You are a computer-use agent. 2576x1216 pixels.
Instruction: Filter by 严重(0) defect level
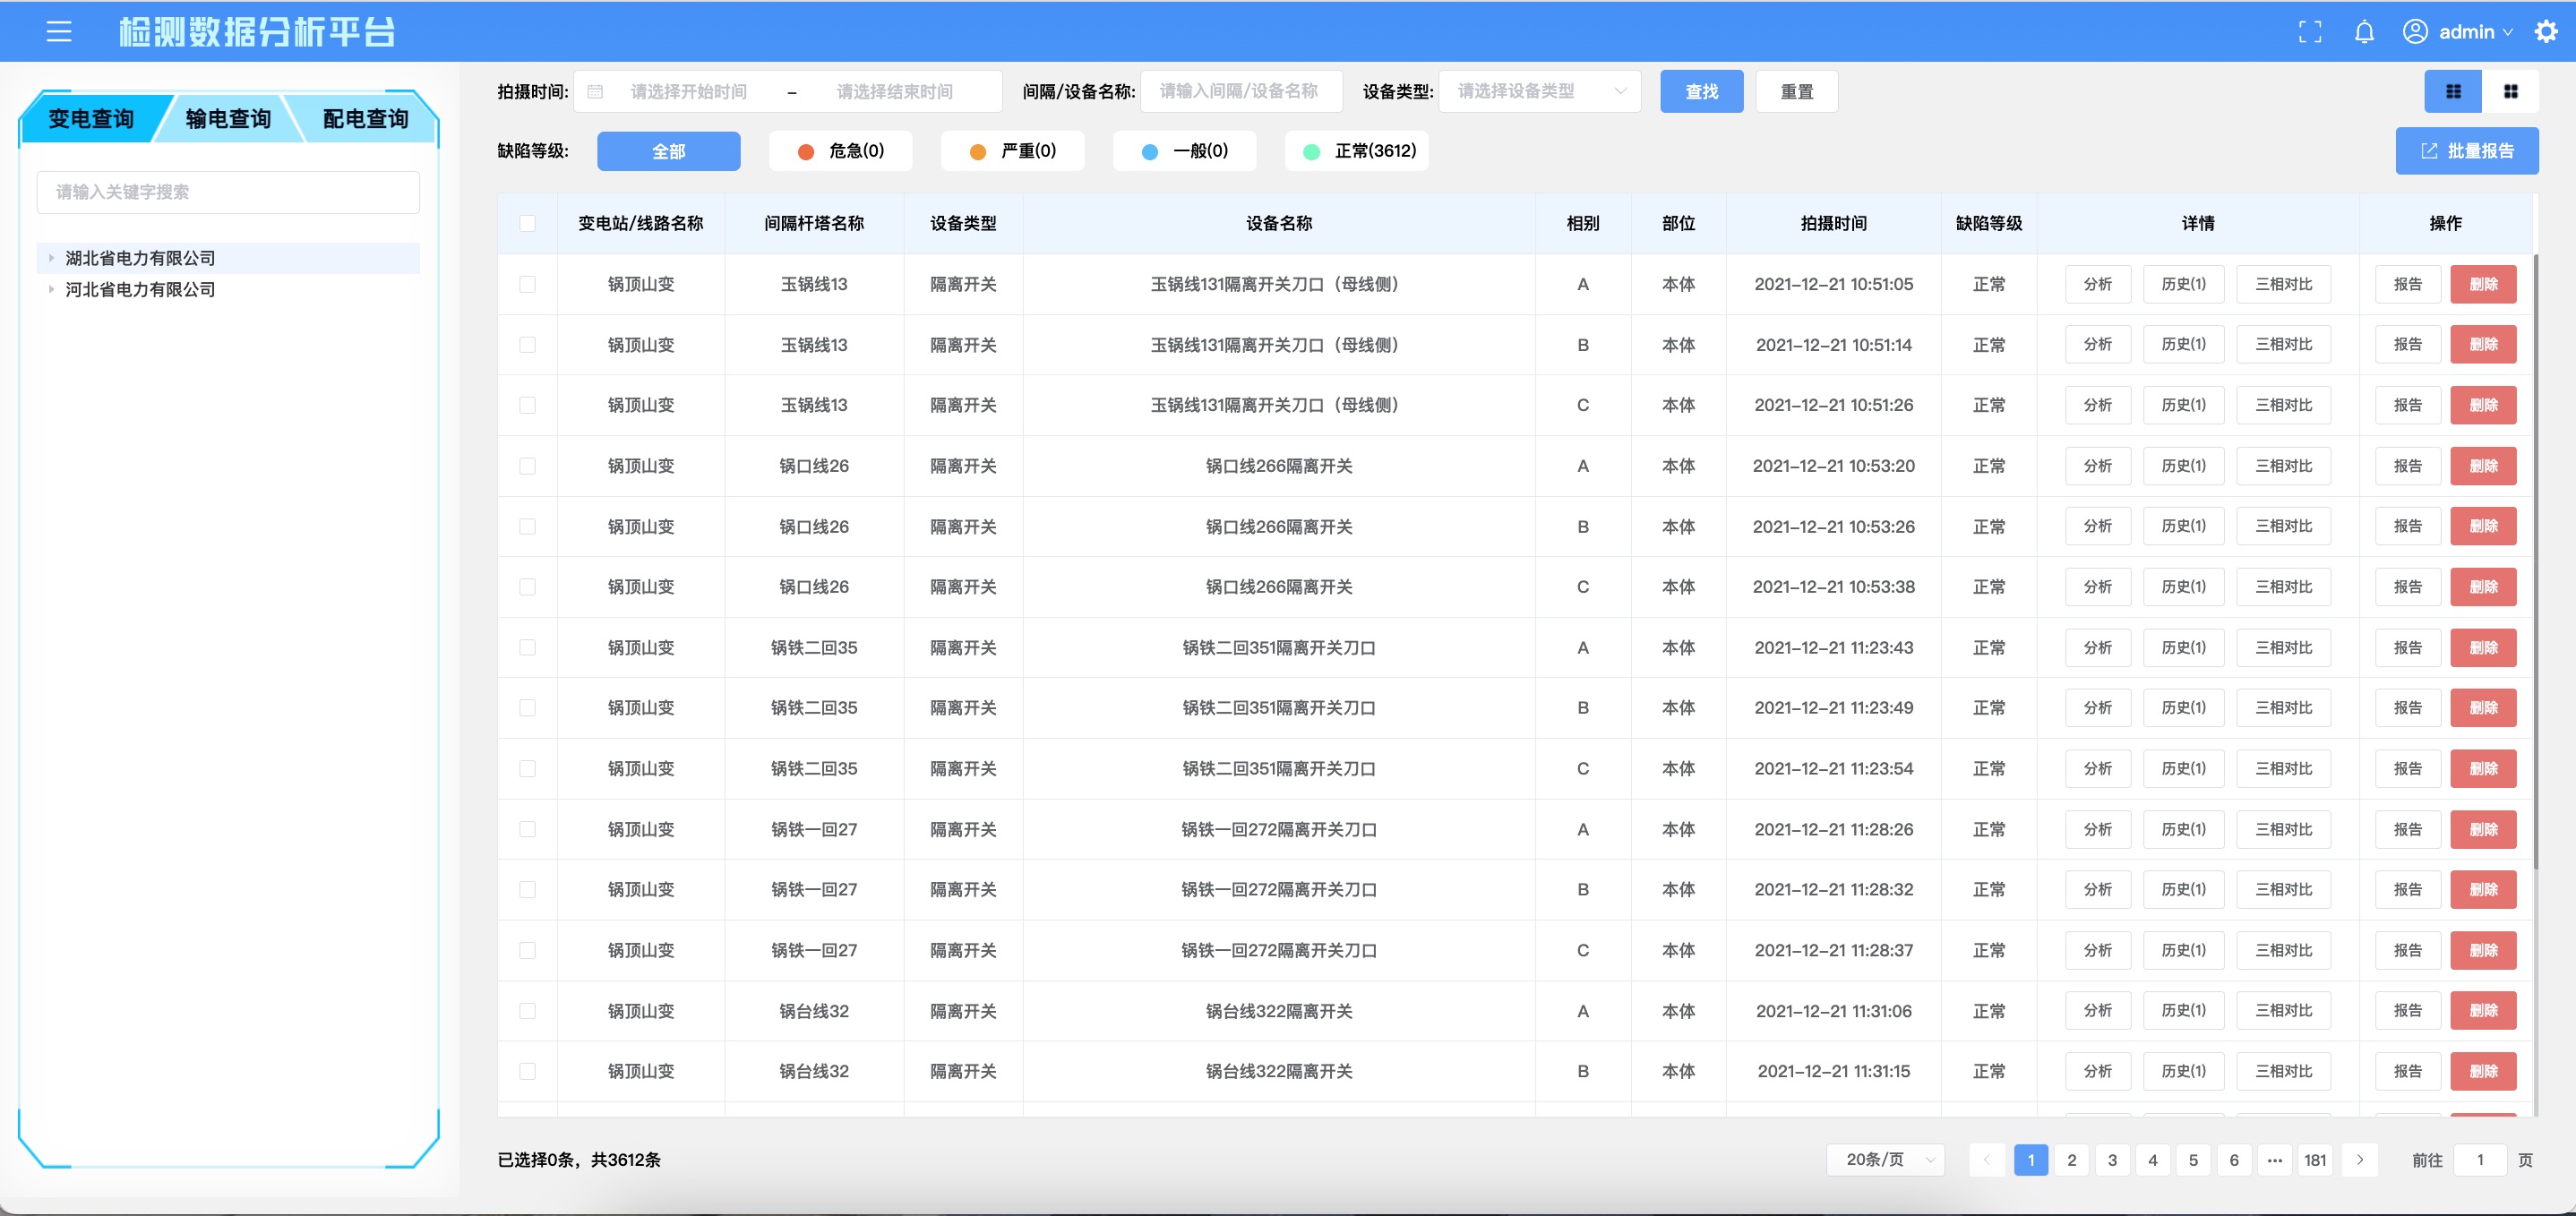[1013, 151]
